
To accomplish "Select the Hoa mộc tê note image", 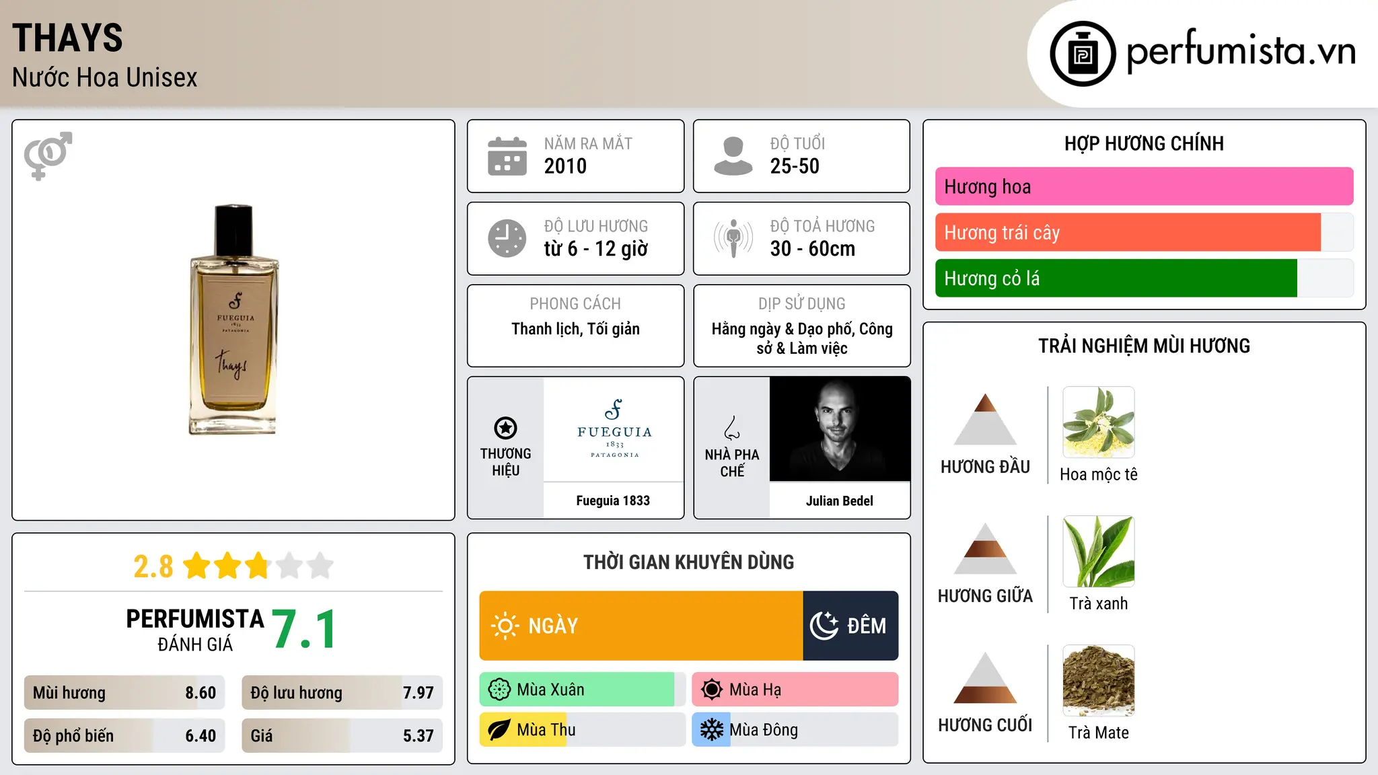I will tap(1098, 422).
